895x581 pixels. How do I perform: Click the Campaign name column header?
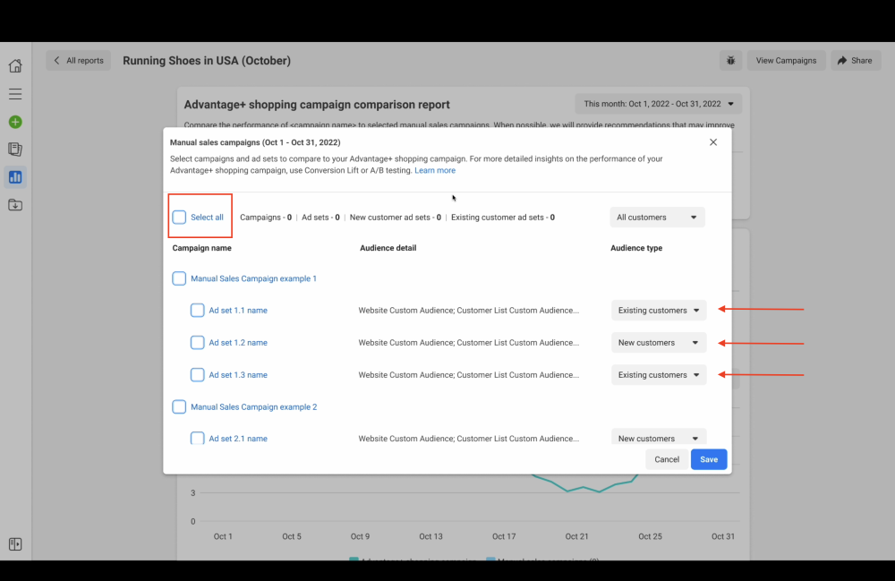pos(201,248)
